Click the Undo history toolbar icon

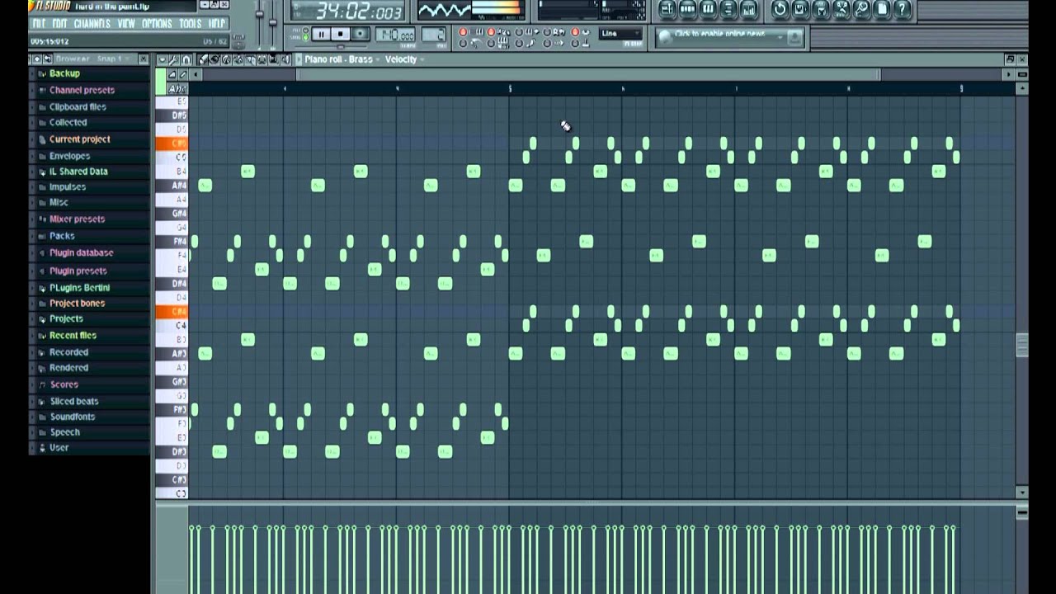780,10
